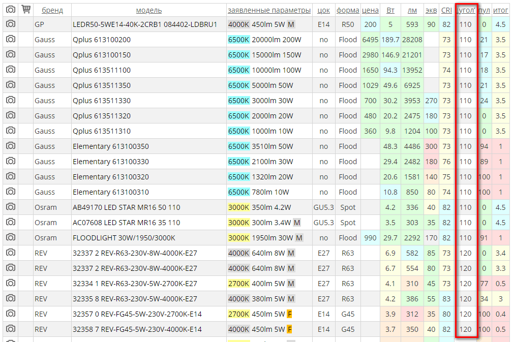This screenshot has height=342, width=513.
Task: Open photo for Gauss Elementary 613100330
Action: pyautogui.click(x=11, y=161)
